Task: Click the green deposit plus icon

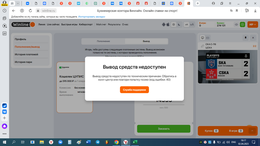Action: pyautogui.click(x=242, y=24)
